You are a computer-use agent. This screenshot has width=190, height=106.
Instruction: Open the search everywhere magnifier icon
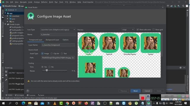tap(183, 6)
